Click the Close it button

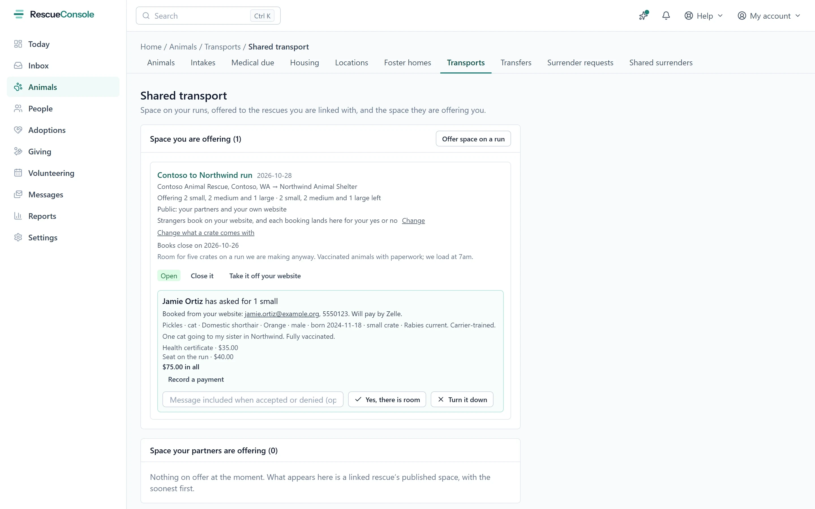202,276
